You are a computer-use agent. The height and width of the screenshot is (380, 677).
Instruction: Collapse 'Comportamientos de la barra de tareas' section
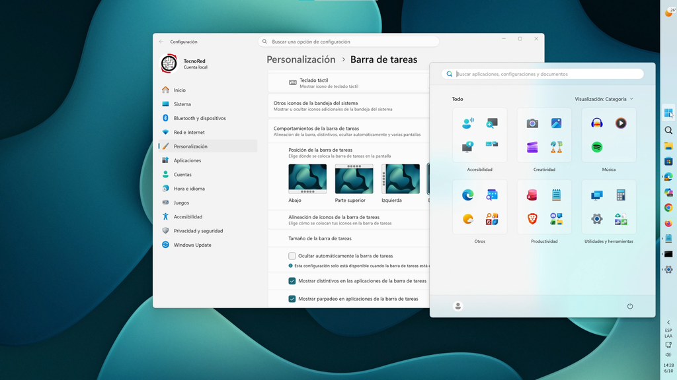coord(348,131)
